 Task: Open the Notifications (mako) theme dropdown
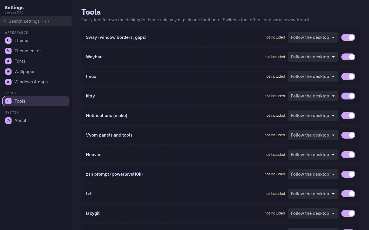pos(313,116)
